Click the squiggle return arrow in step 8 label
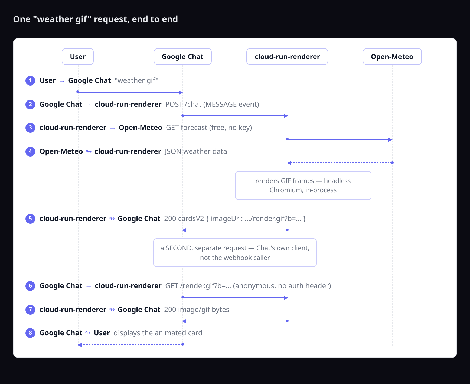470x384 pixels. pyautogui.click(x=88, y=333)
